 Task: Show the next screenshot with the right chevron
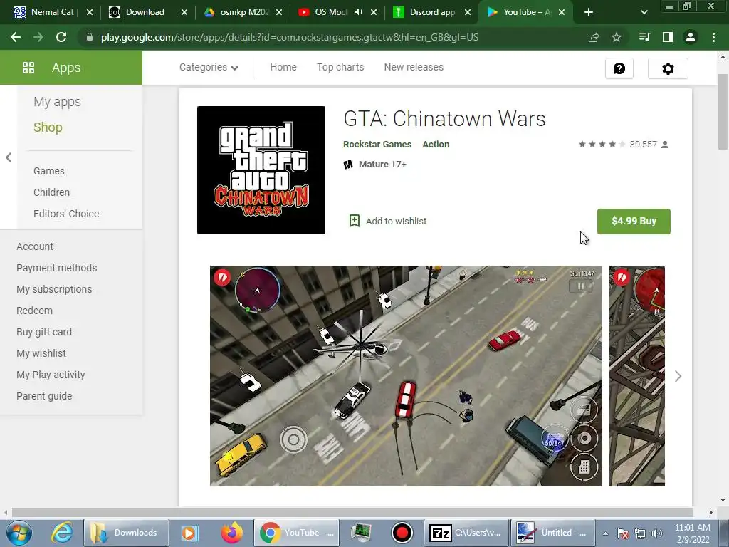678,376
